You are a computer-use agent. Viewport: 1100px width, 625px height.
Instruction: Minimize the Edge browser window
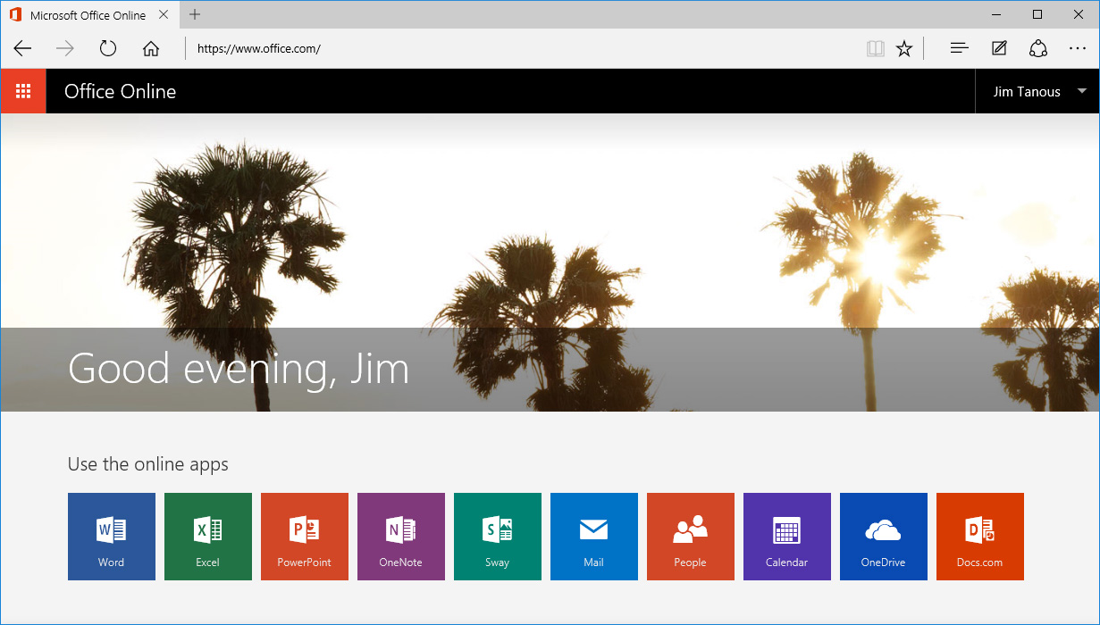(x=997, y=14)
